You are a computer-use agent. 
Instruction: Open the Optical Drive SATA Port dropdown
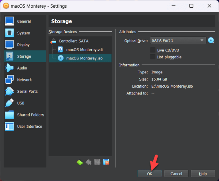point(178,41)
